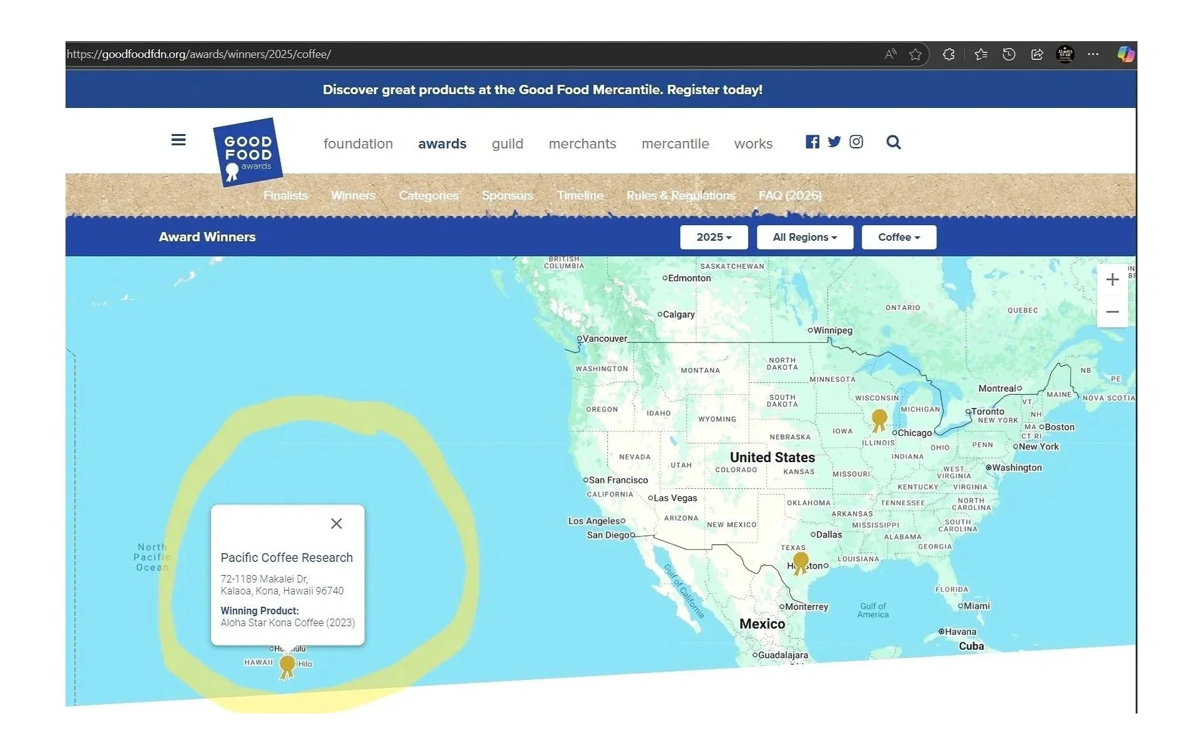This screenshot has width=1203, height=754.
Task: Open the hamburger menu icon
Action: point(178,140)
